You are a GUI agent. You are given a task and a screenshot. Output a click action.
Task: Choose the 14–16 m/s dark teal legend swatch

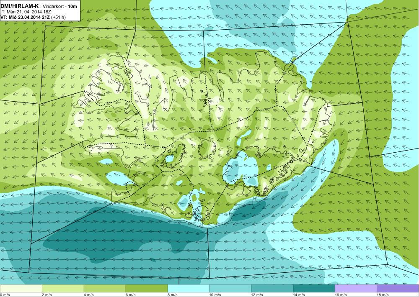(x=314, y=289)
